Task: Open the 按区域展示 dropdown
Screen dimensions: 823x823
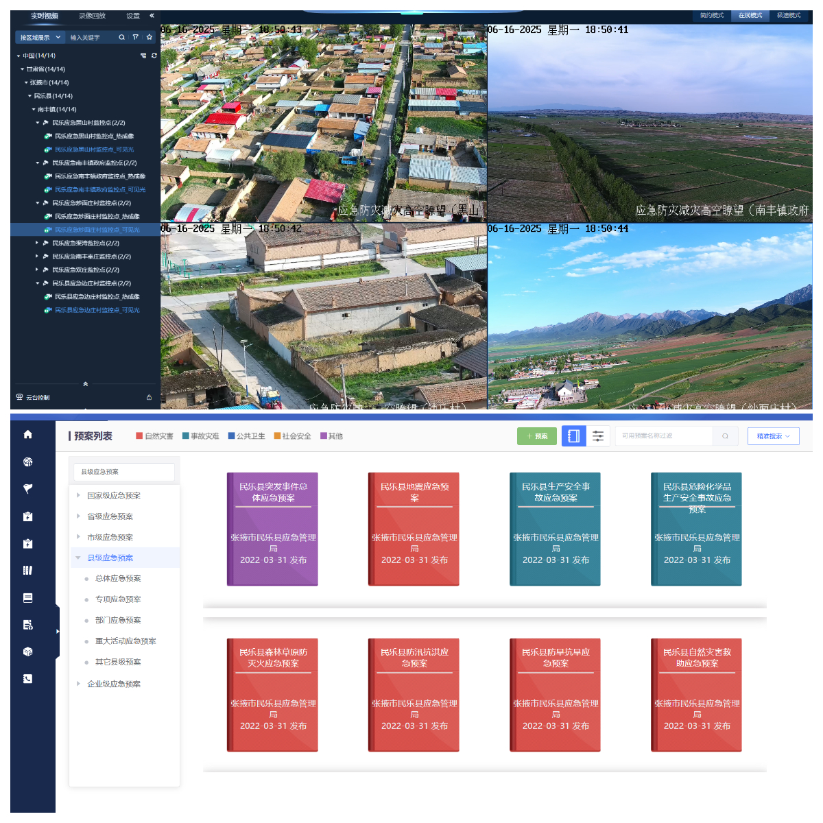Action: click(40, 37)
